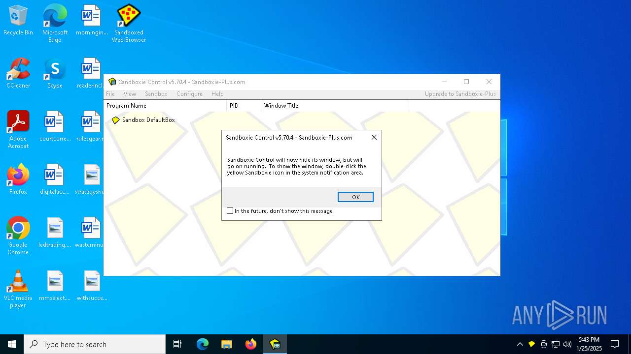This screenshot has height=354, width=631.
Task: Close the hide-window message dialog
Action: point(374,138)
